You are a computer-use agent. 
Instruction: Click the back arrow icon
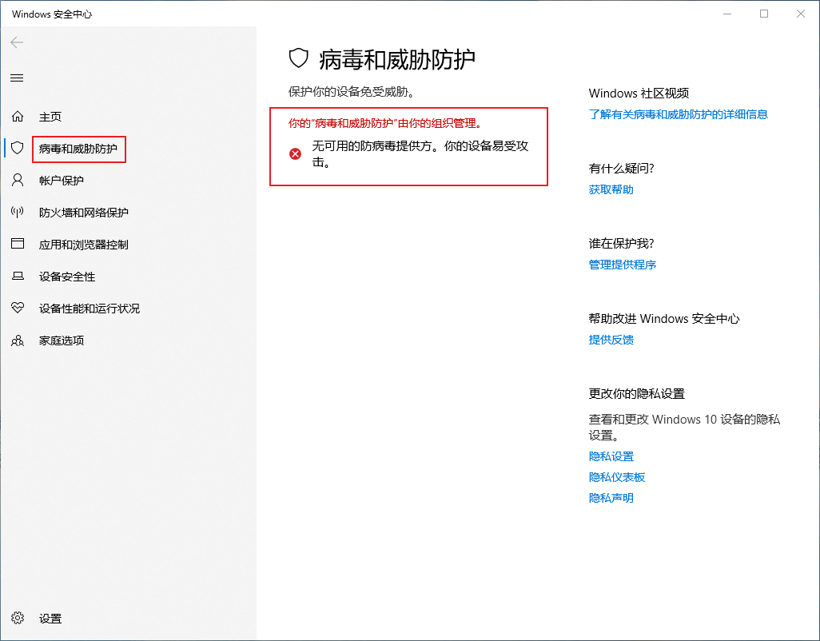pos(17,42)
